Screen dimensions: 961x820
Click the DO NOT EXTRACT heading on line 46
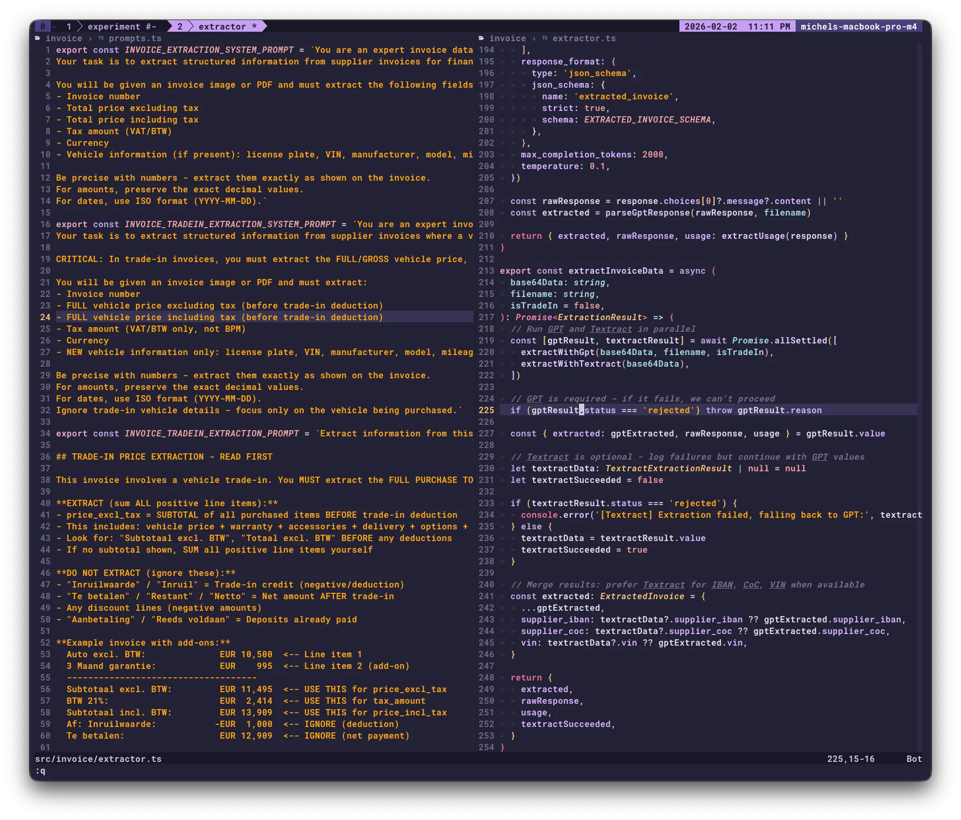(x=146, y=573)
